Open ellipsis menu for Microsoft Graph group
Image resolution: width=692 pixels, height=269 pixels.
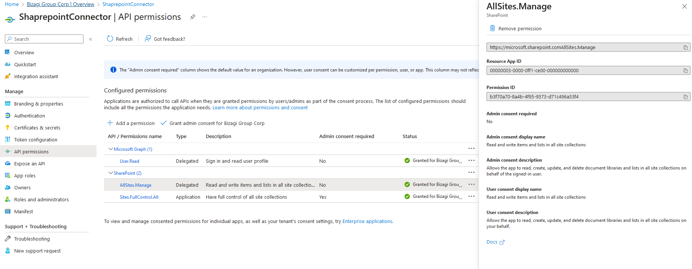(472, 149)
